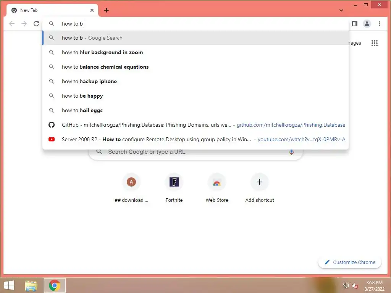The image size is (391, 293).
Task: Click in the address bar text field
Action: tap(195, 24)
